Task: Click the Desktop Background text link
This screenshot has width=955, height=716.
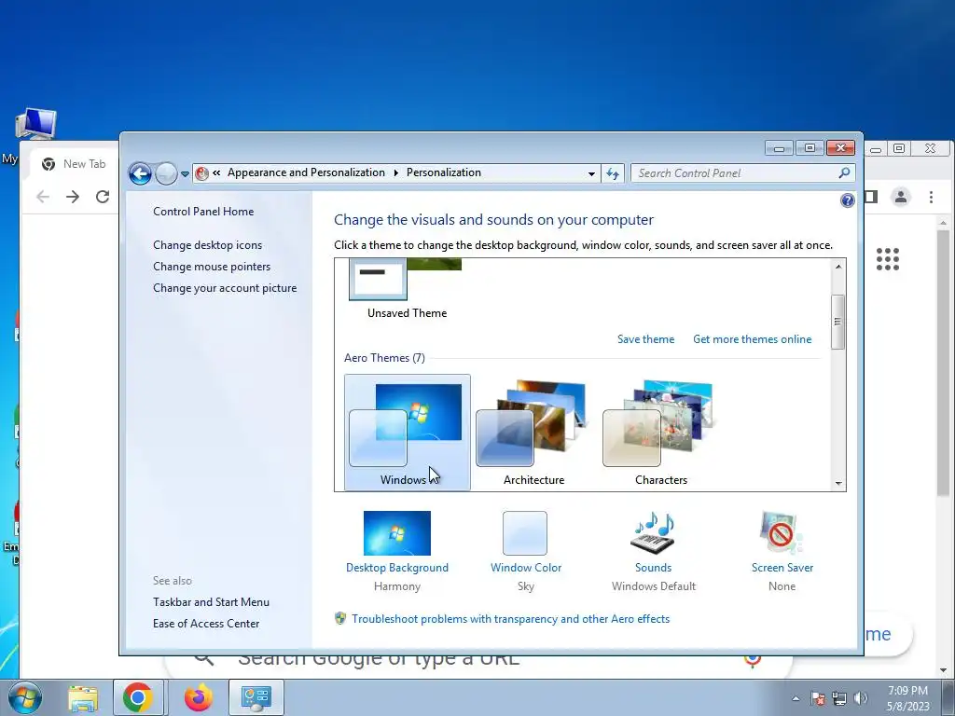Action: point(397,568)
